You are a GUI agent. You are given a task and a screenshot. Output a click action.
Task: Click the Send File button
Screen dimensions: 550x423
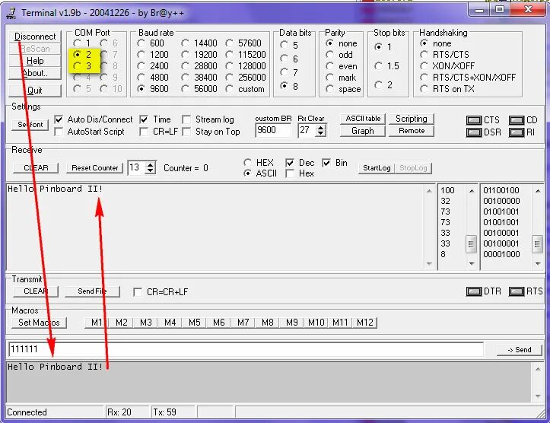[92, 291]
